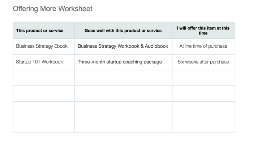Click third empty row's product cell
Viewport: 253px width, 144px height.
coord(44,109)
